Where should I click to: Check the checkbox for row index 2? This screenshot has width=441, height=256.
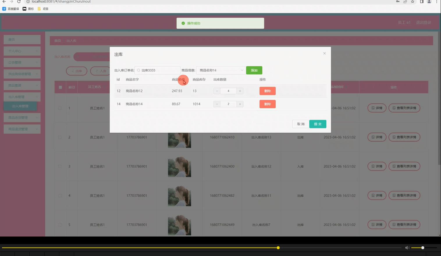(x=60, y=137)
